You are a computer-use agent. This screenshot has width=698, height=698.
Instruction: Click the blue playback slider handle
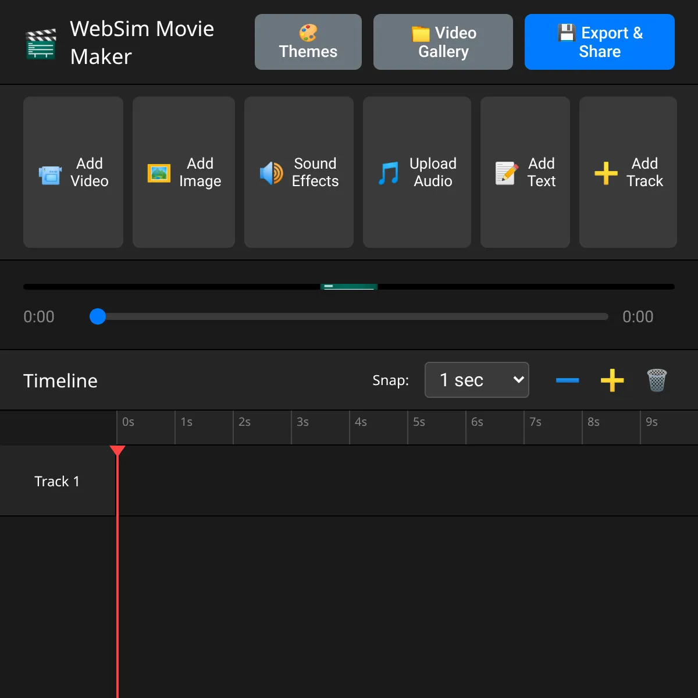pyautogui.click(x=98, y=316)
